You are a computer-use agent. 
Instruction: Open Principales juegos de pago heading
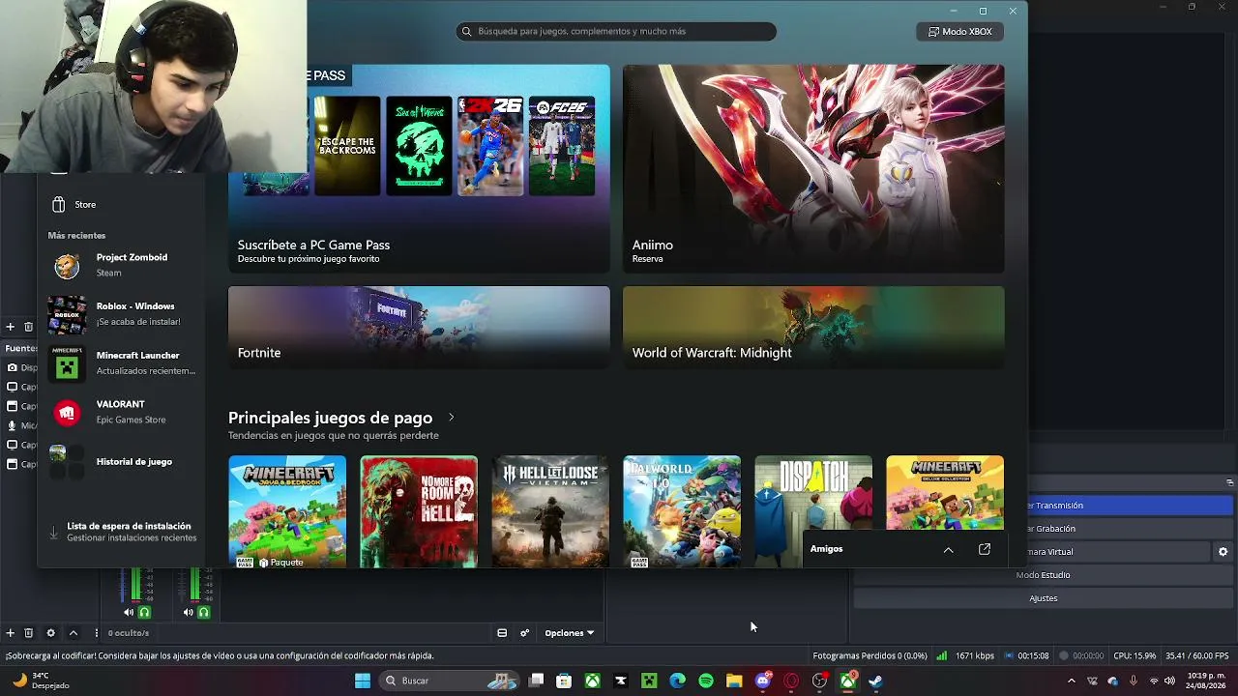coord(330,418)
